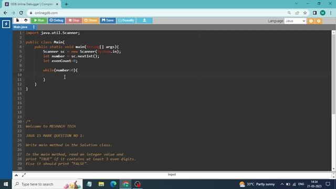Viewport: 336px width, 189px height.
Task: Click the taskbar search box
Action: pos(47,184)
